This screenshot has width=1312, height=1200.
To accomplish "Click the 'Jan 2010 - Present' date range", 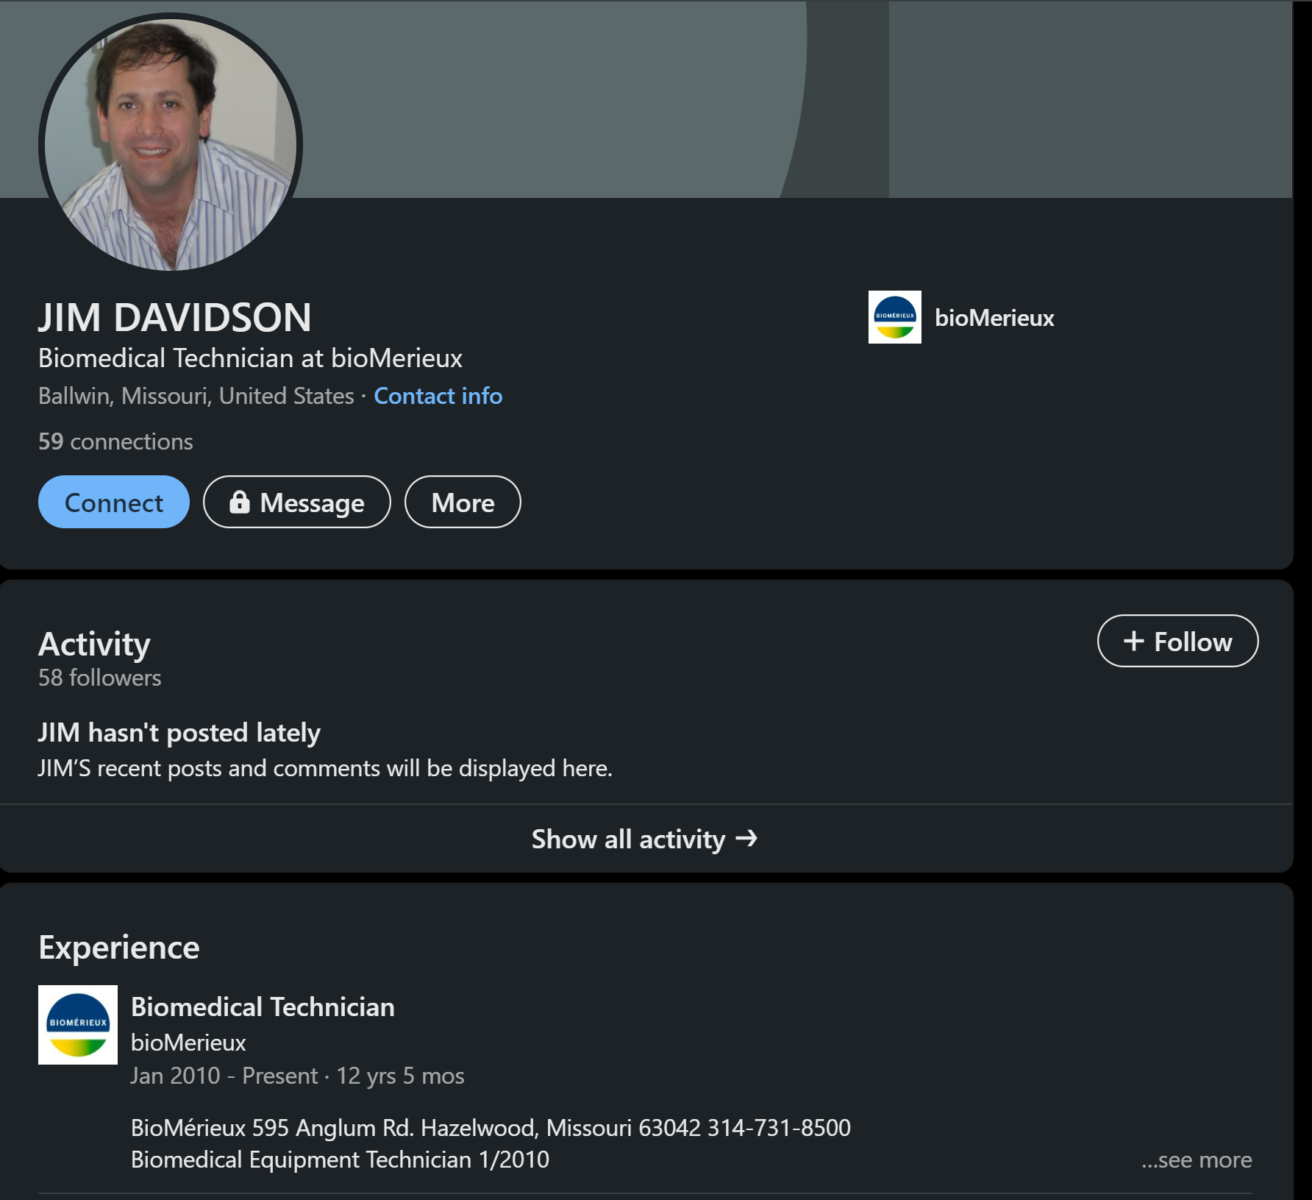I will [x=224, y=1076].
